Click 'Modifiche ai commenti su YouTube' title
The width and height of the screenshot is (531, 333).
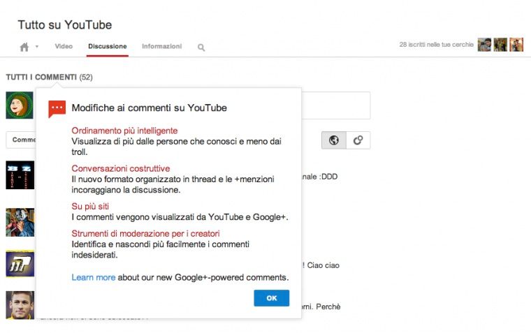150,108
